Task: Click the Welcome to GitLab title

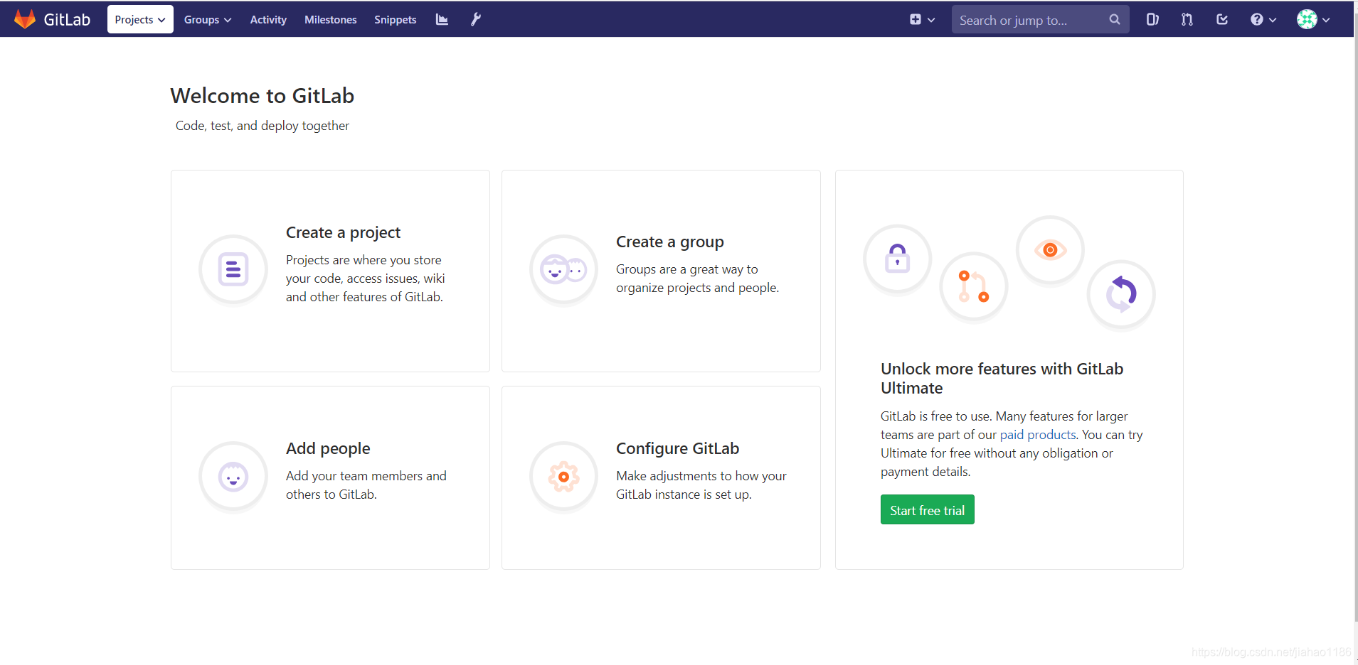Action: click(x=262, y=96)
